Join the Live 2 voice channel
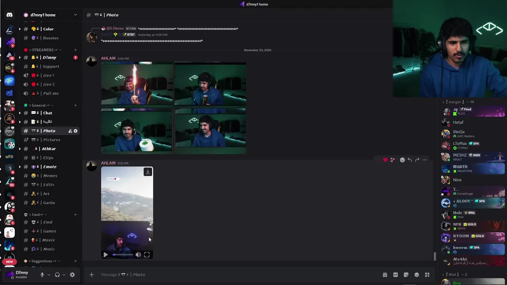 tap(50, 84)
